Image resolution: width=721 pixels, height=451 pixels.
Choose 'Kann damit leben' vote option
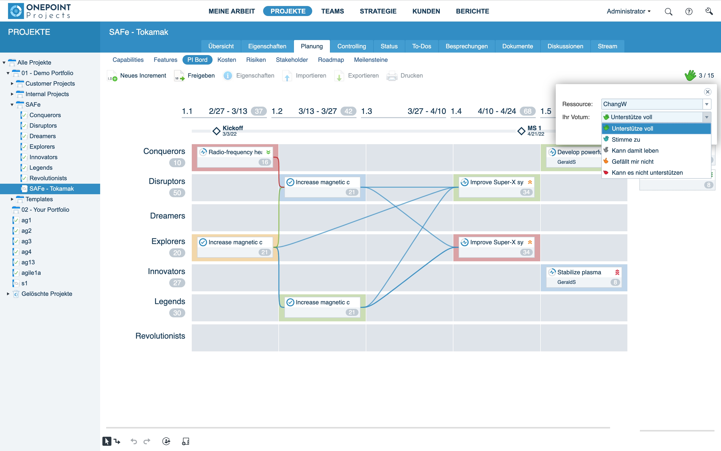point(635,151)
